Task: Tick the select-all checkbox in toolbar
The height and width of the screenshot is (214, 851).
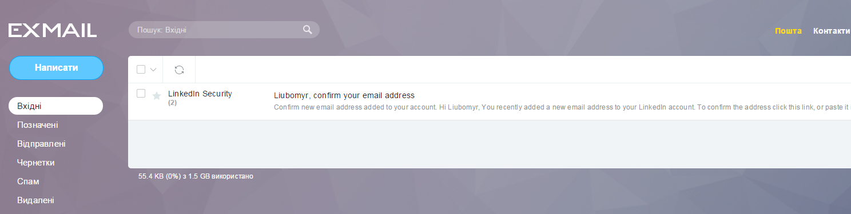Action: pyautogui.click(x=141, y=70)
